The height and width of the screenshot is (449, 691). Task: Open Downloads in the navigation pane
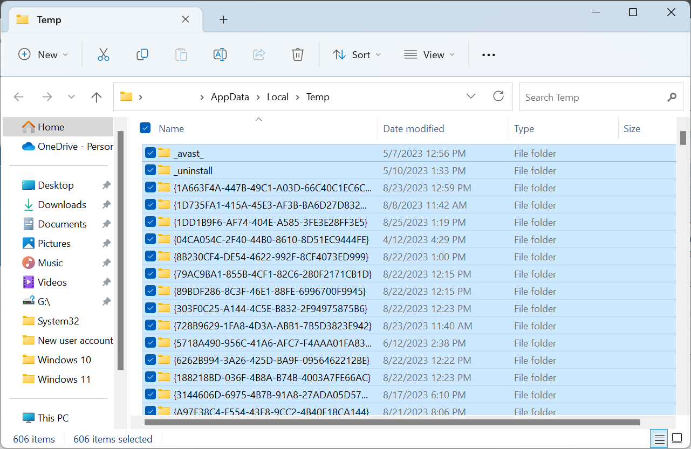click(62, 205)
